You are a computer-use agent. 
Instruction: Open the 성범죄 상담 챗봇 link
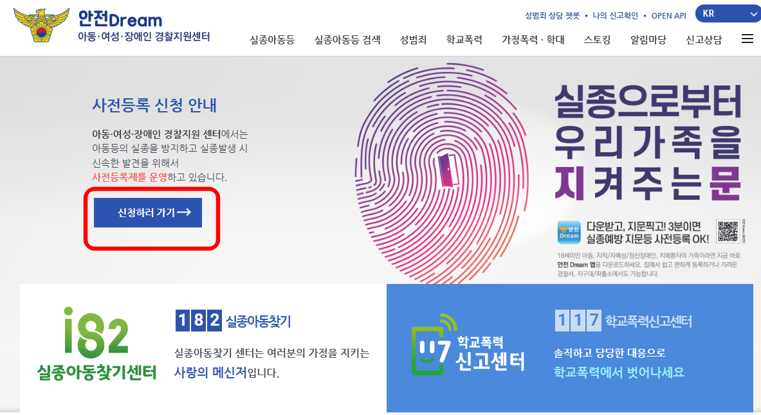coord(553,15)
